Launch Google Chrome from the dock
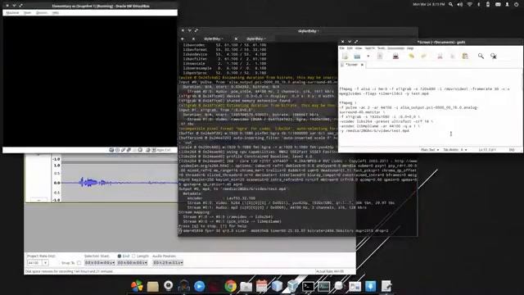This screenshot has width=524, height=295. [x=230, y=286]
